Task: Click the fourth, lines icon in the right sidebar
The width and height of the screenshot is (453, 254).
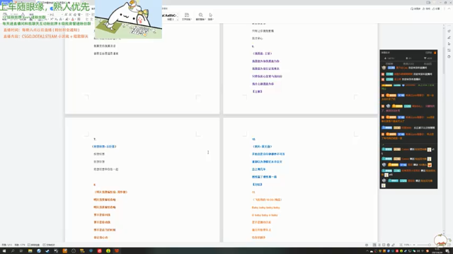Action: (x=449, y=50)
